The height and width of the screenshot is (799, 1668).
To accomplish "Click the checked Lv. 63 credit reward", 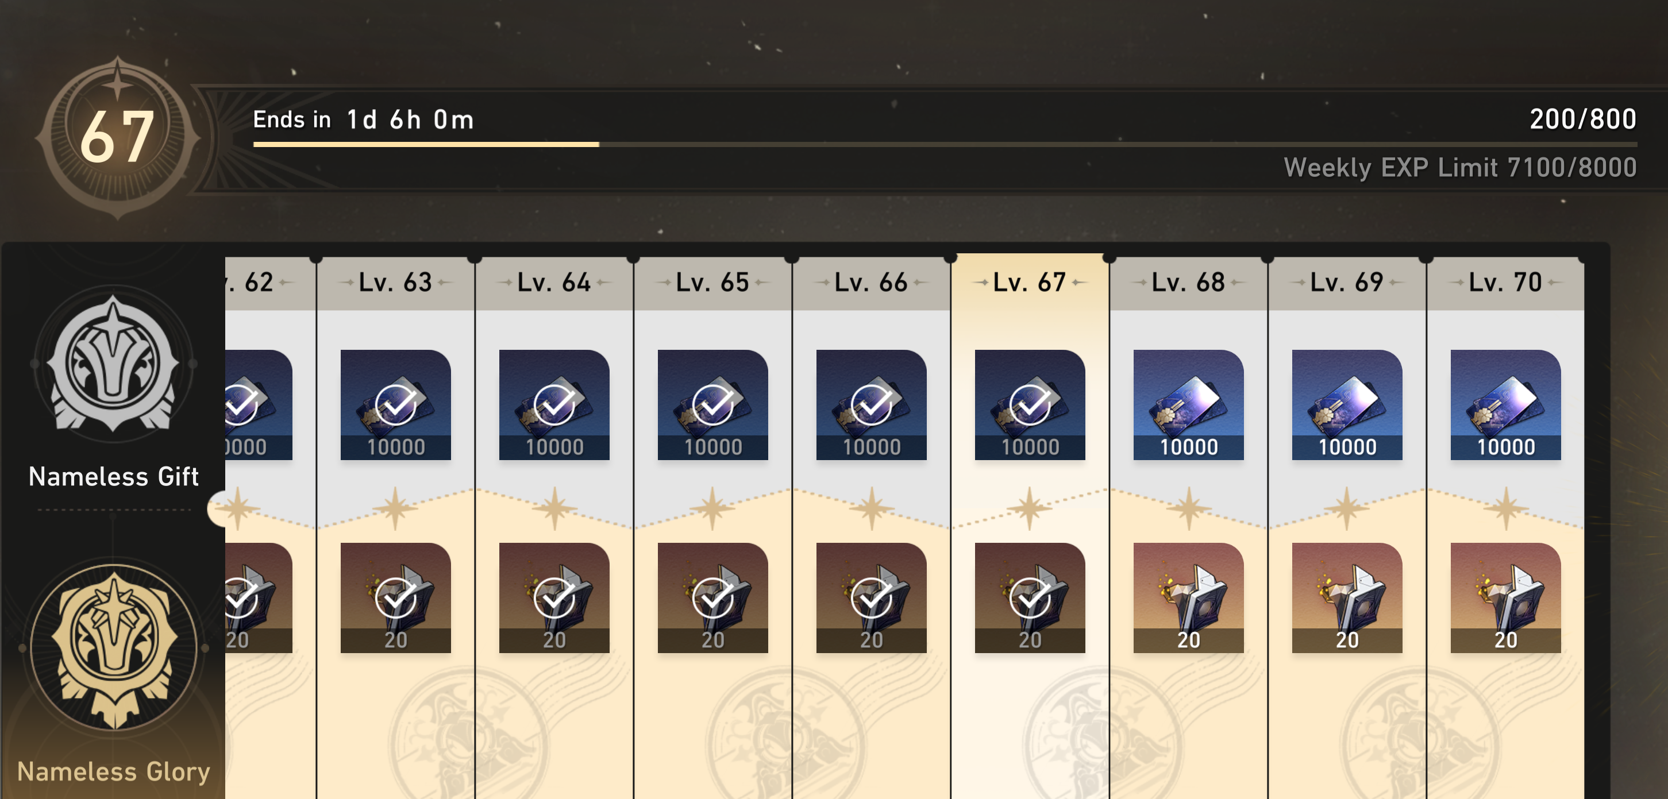I will [396, 405].
